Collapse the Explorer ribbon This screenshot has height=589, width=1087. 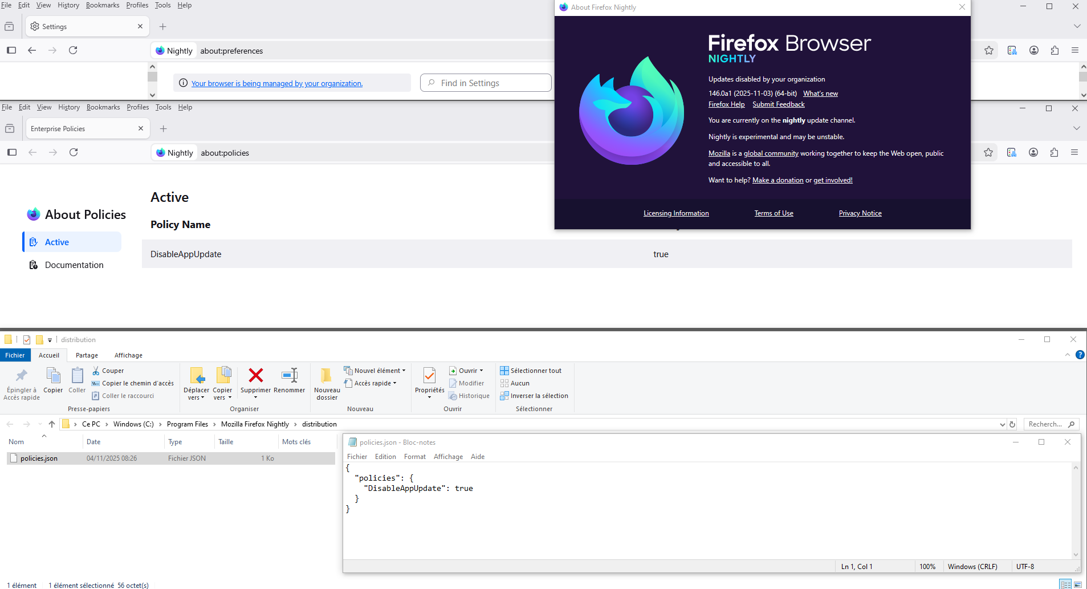tap(1068, 355)
